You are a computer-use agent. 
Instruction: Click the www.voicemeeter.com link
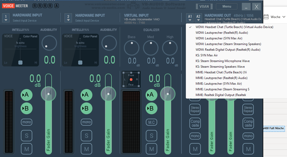105,4
